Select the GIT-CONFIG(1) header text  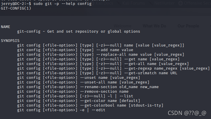(16, 8)
